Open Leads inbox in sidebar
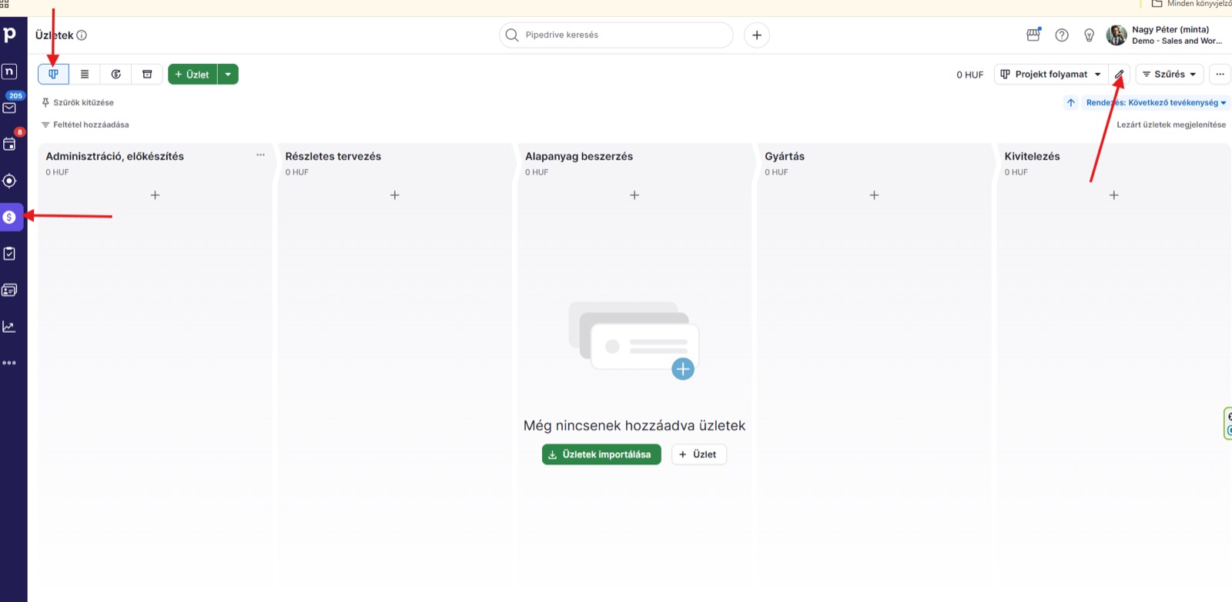The width and height of the screenshot is (1232, 602). [x=10, y=72]
